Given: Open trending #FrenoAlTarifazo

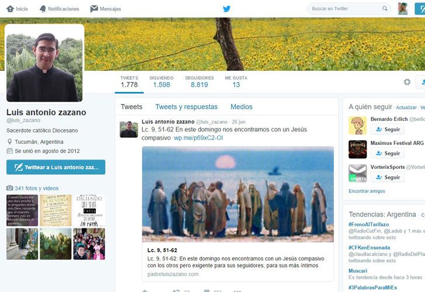Looking at the screenshot, I should tap(368, 224).
